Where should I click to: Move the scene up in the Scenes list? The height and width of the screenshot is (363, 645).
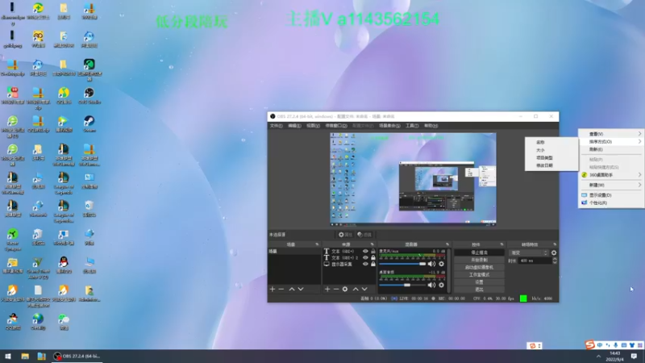[292, 290]
